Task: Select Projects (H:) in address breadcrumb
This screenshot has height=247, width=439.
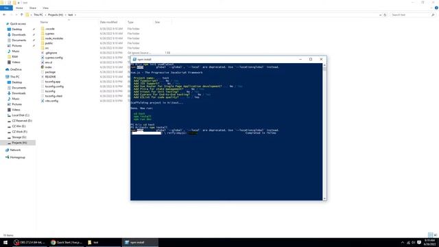Action: pos(56,15)
